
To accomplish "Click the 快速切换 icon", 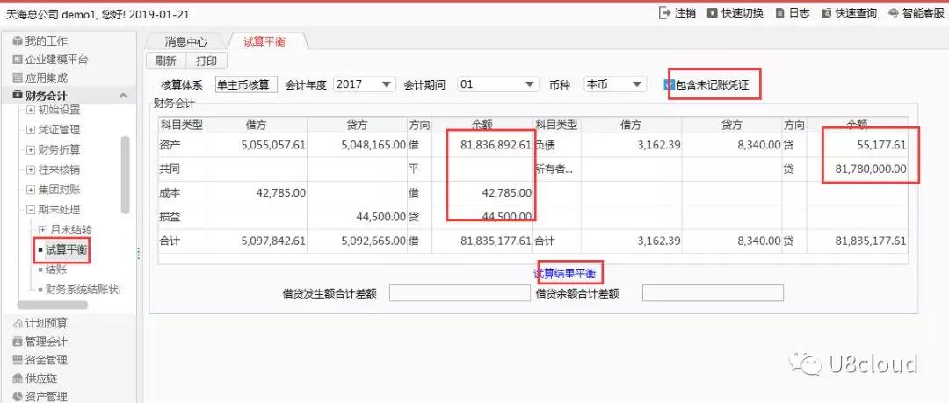I will click(713, 12).
